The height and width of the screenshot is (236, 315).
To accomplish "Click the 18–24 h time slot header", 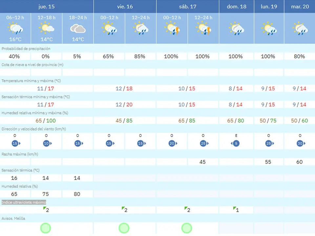I will point(78,18).
